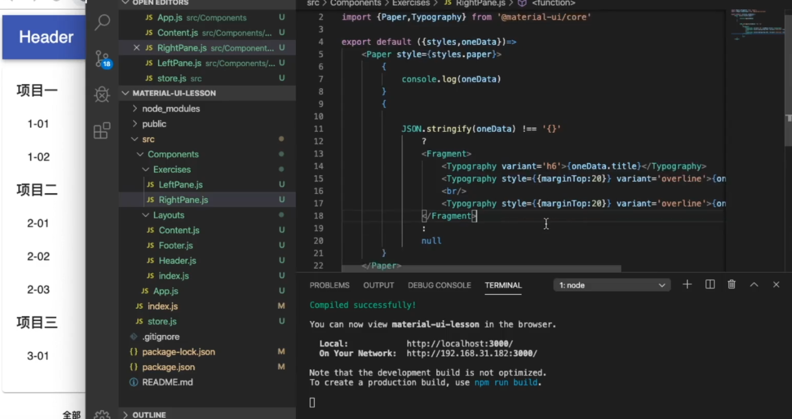The image size is (792, 419).
Task: Split the terminal pane
Action: tap(709, 284)
